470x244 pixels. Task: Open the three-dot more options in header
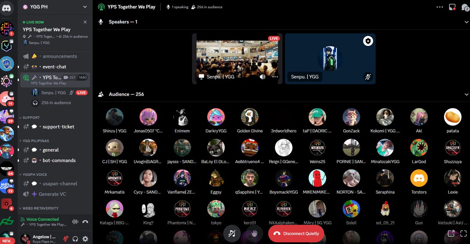[440, 7]
